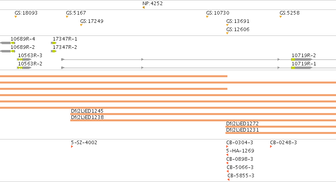The height and width of the screenshot is (182, 336).
Task: Open the CB-5066-3 text label
Action: (x=240, y=167)
